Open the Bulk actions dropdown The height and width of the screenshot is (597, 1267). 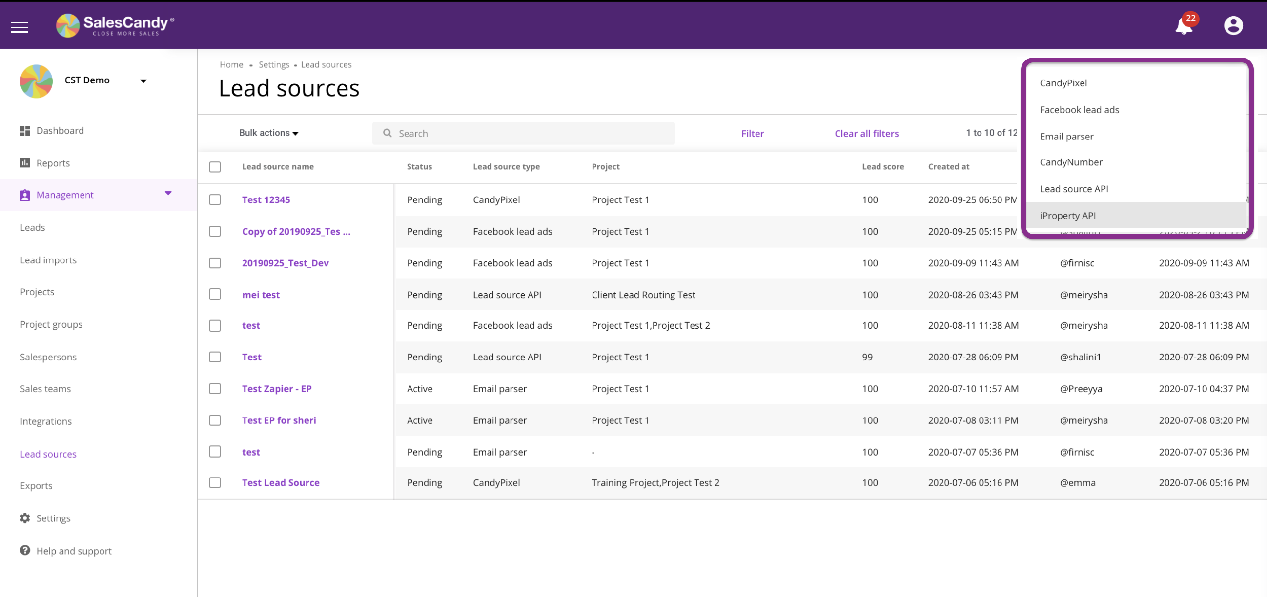point(268,133)
